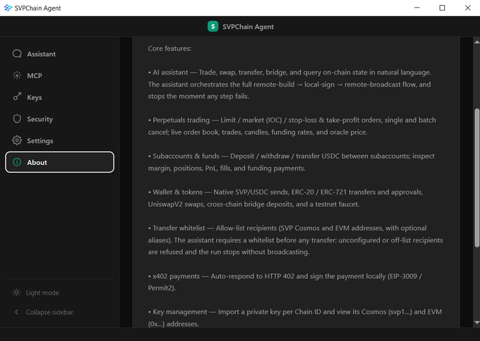Click the Settings gear icon
480x341 pixels.
[17, 140]
